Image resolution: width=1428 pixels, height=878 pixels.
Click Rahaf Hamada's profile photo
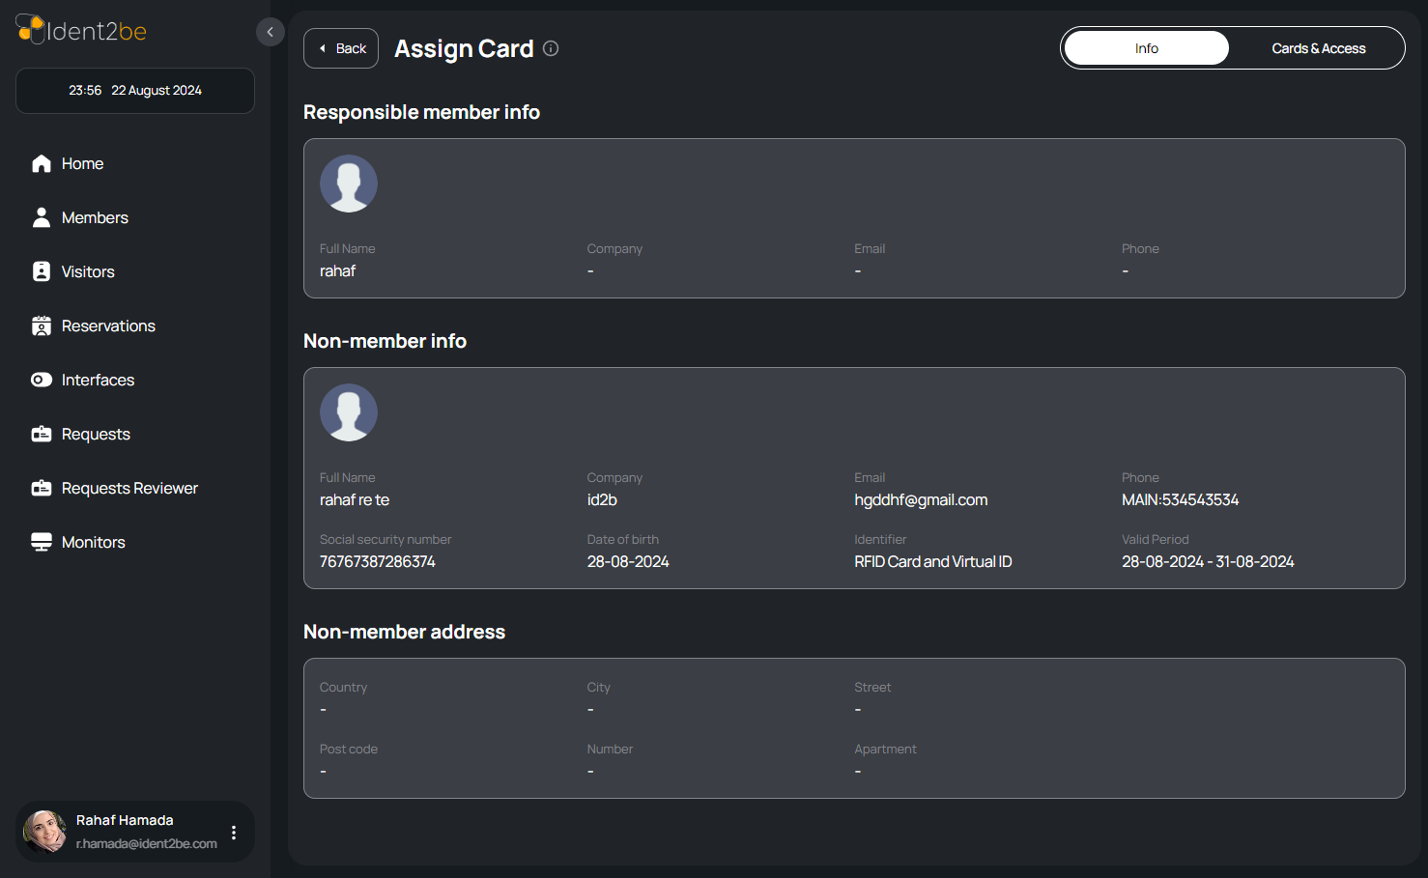45,831
